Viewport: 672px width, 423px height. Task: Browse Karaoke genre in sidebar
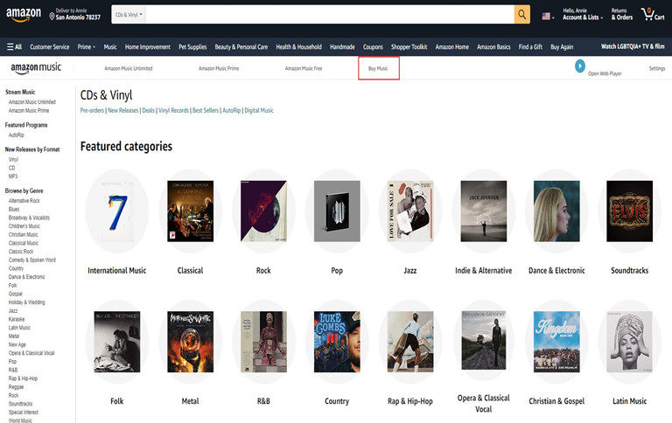point(17,319)
